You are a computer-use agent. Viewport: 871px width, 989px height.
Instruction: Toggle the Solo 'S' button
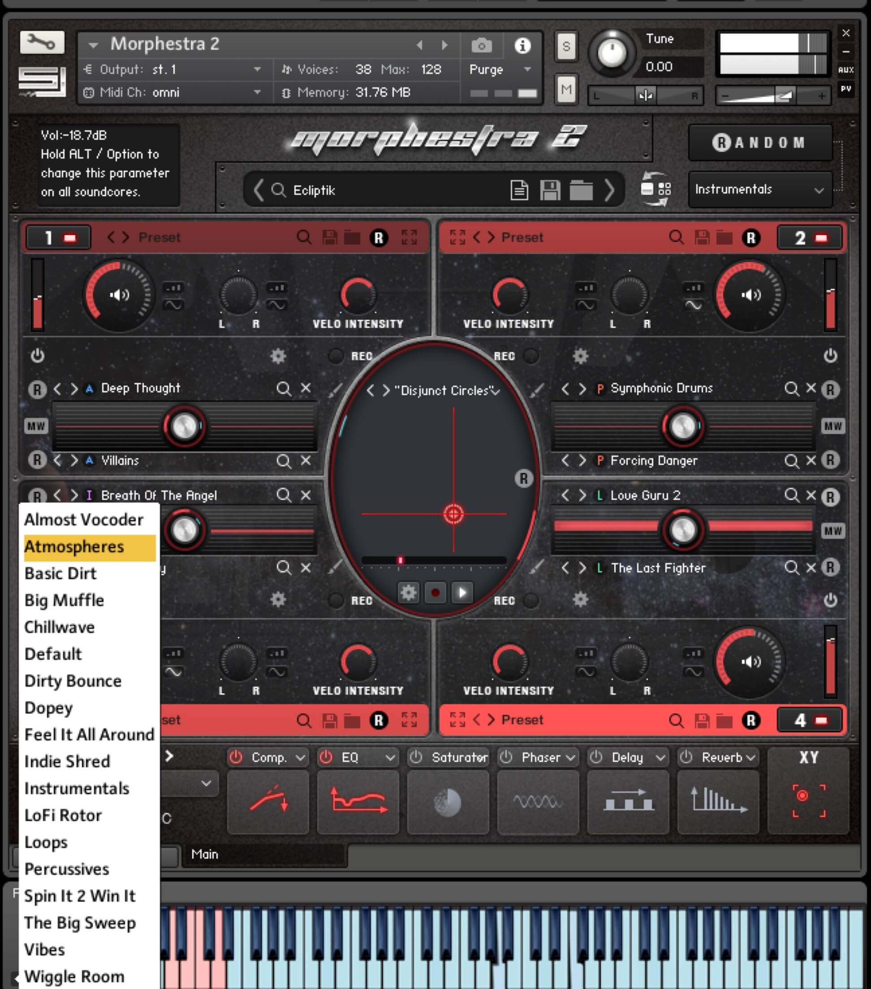pos(566,47)
